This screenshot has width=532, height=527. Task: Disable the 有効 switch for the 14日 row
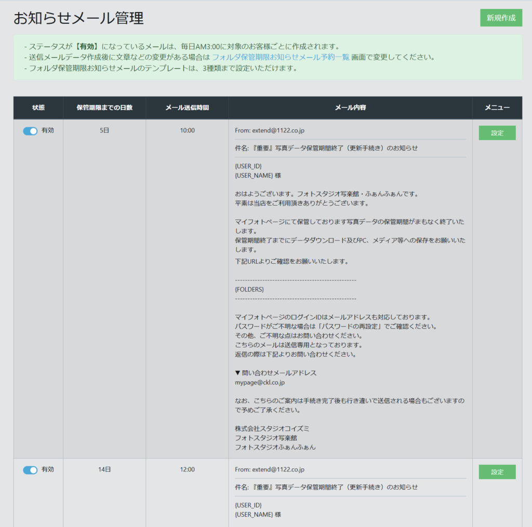[30, 470]
